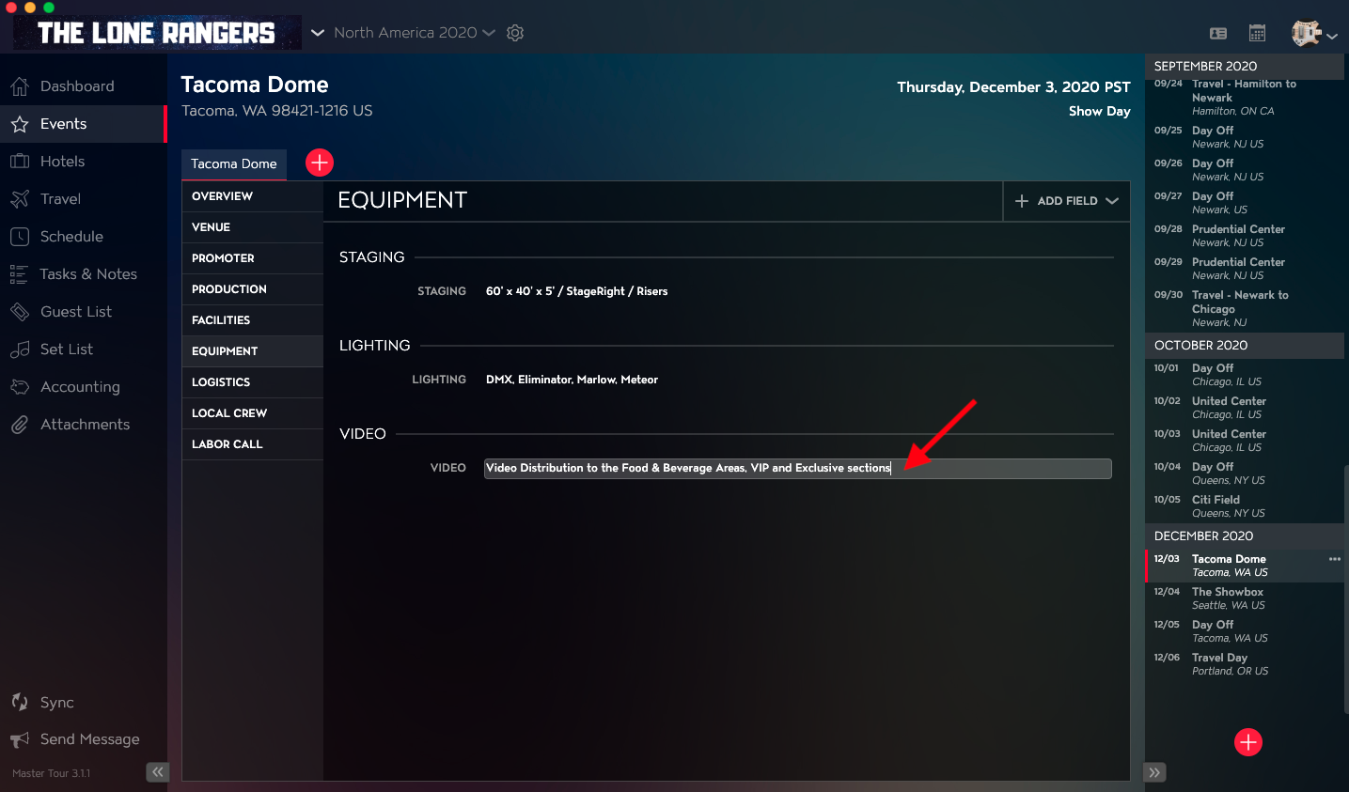Click Master Tour 3.1.1 version text

[52, 773]
